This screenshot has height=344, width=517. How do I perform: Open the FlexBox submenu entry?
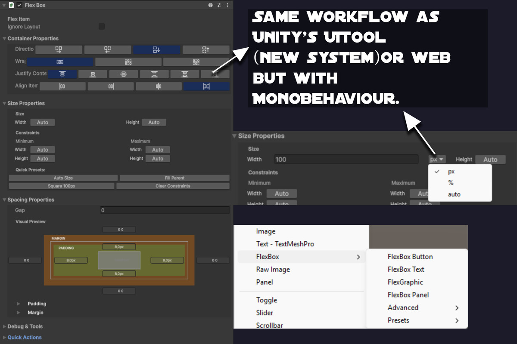point(301,257)
